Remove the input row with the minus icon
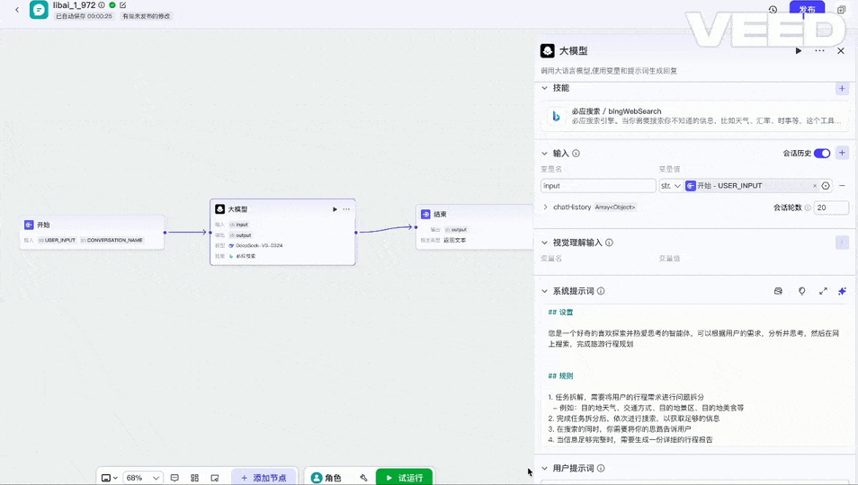This screenshot has width=858, height=485. [842, 186]
